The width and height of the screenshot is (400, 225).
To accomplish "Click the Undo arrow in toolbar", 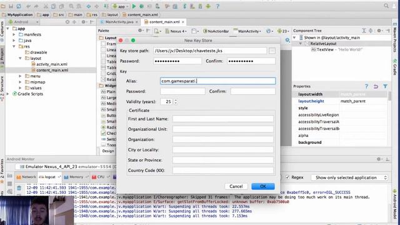I will [x=28, y=6].
